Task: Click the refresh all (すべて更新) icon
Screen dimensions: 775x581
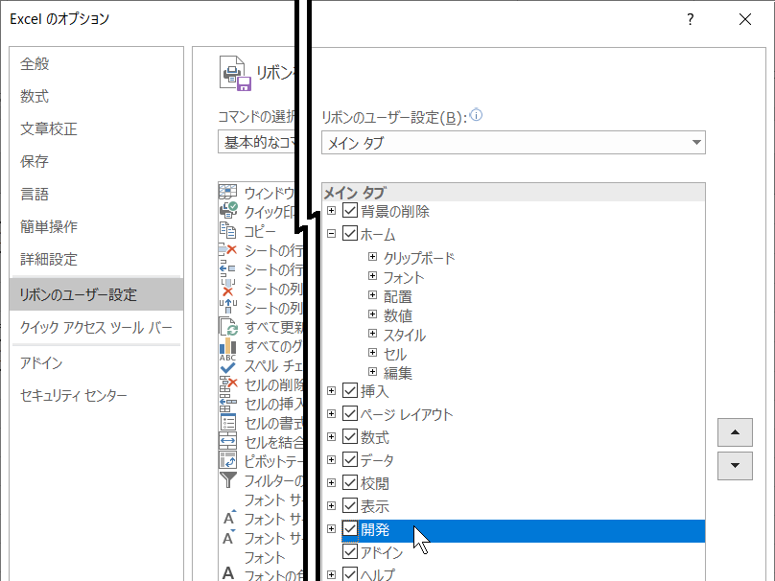Action: (228, 327)
